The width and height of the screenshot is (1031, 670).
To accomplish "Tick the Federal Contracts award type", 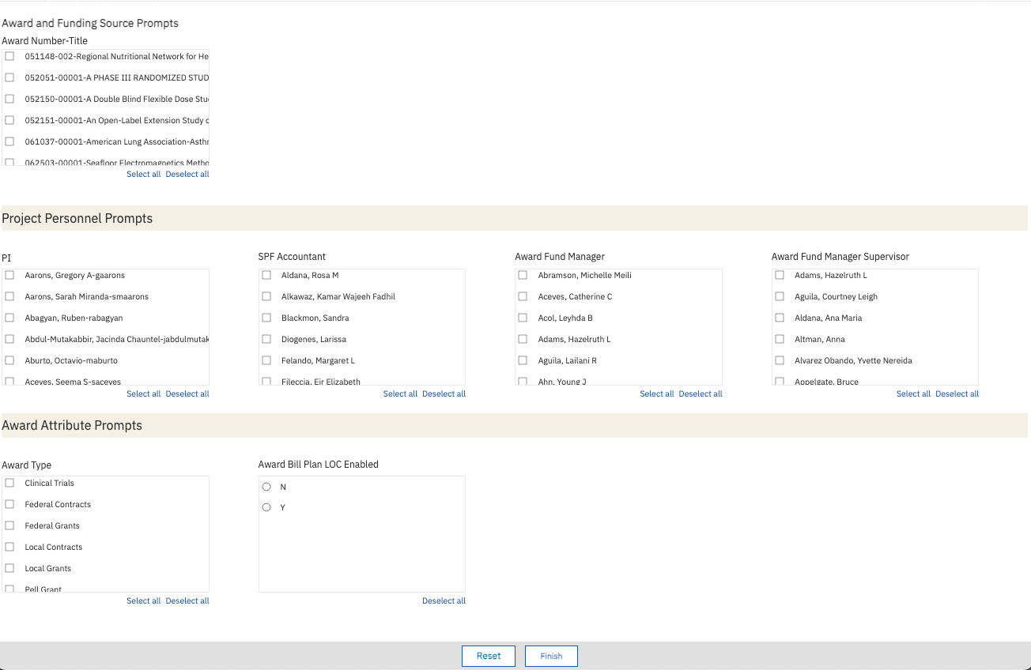I will (9, 504).
